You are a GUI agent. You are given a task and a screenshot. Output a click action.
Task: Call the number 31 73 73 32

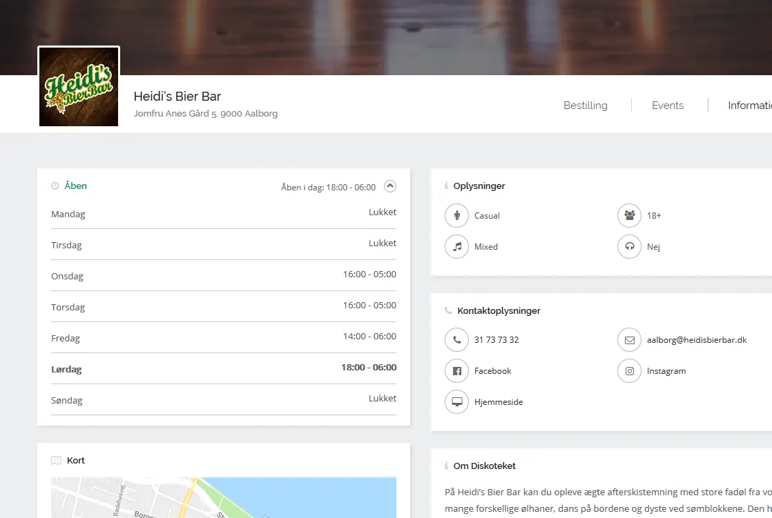[x=496, y=340]
